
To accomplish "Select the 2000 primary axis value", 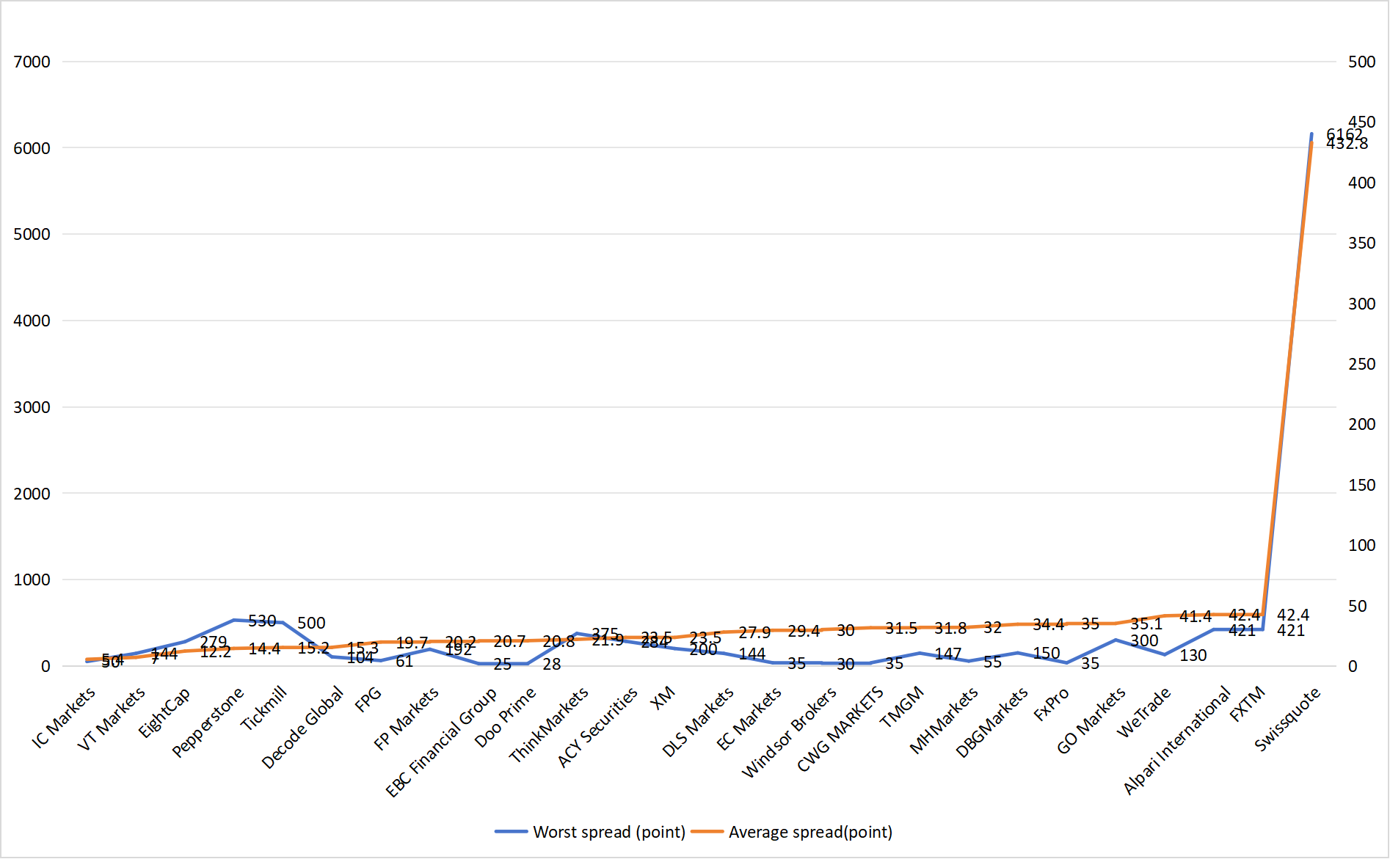I will point(32,494).
